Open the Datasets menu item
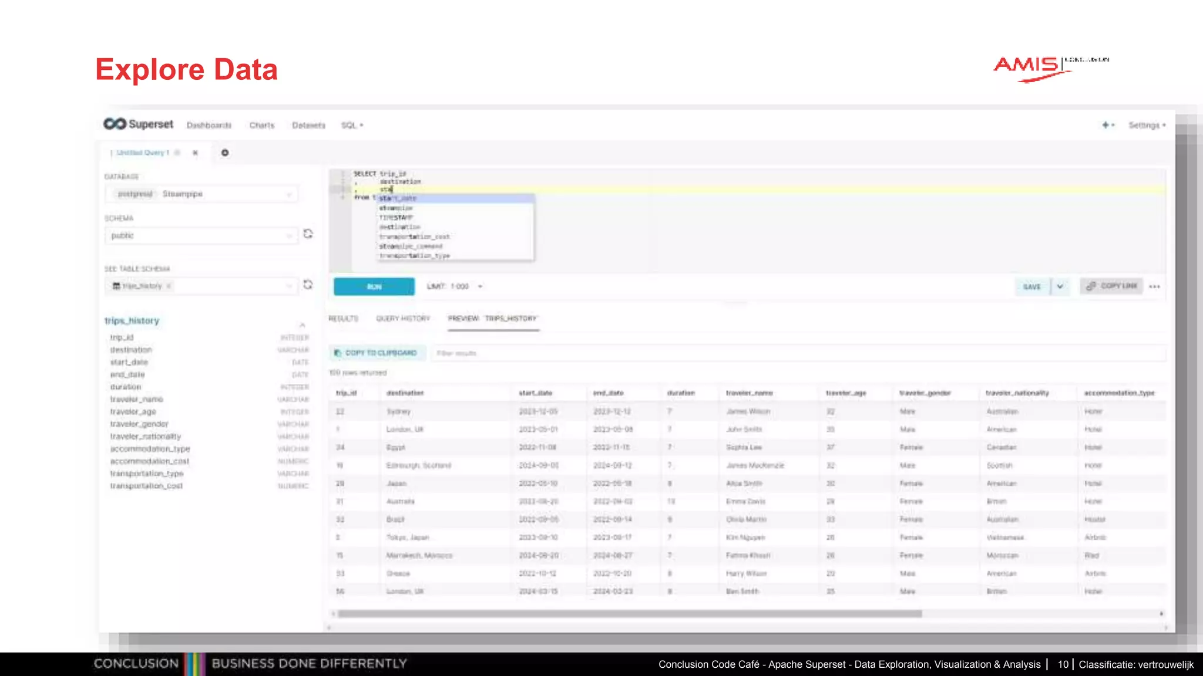 (308, 125)
